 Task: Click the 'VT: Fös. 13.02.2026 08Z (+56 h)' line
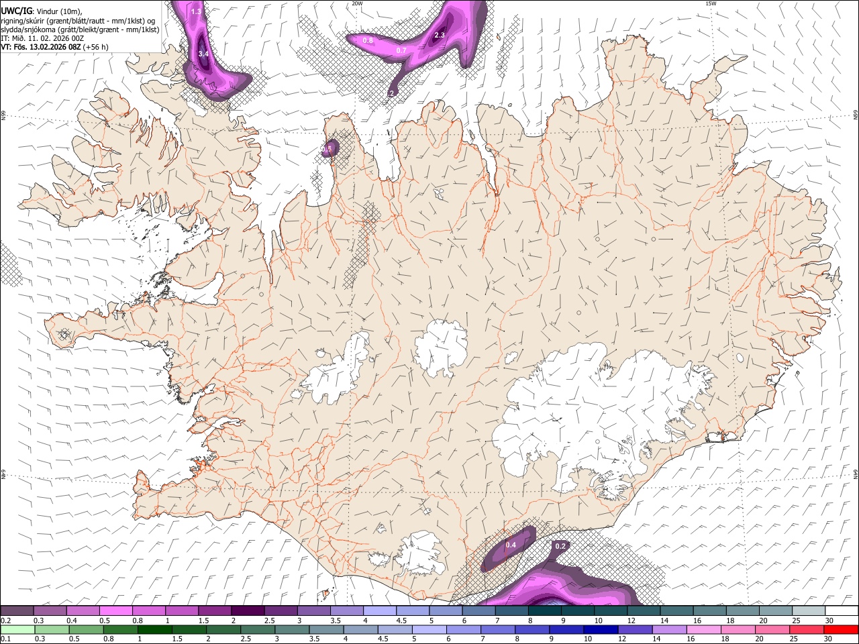click(x=54, y=47)
